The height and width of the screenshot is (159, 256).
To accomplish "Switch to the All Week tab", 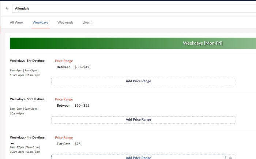I will [17, 23].
